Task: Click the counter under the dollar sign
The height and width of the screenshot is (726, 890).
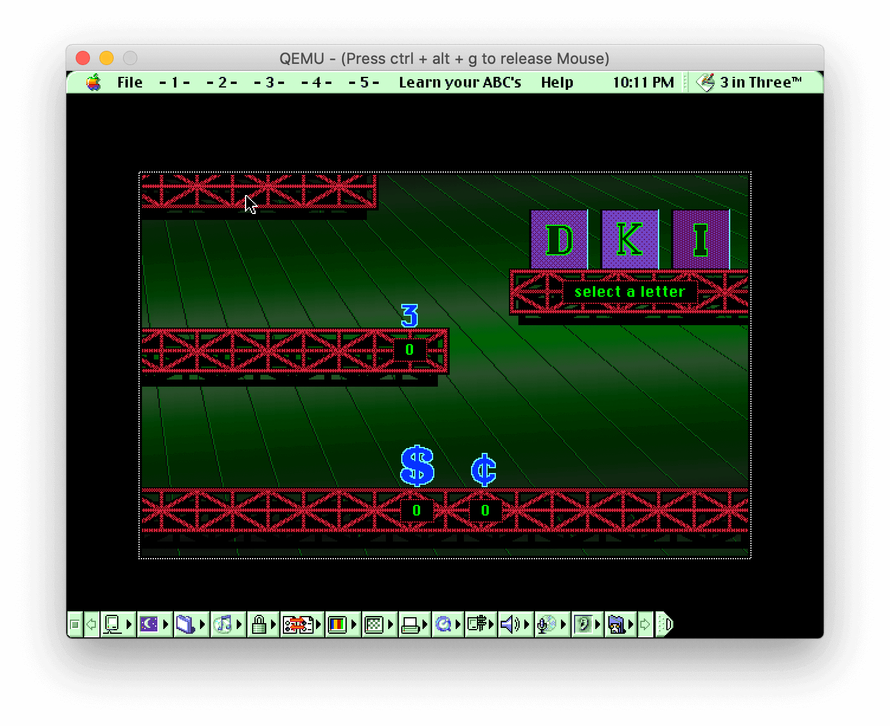Action: (417, 510)
